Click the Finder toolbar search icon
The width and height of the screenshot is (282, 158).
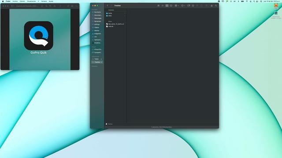pos(216,6)
